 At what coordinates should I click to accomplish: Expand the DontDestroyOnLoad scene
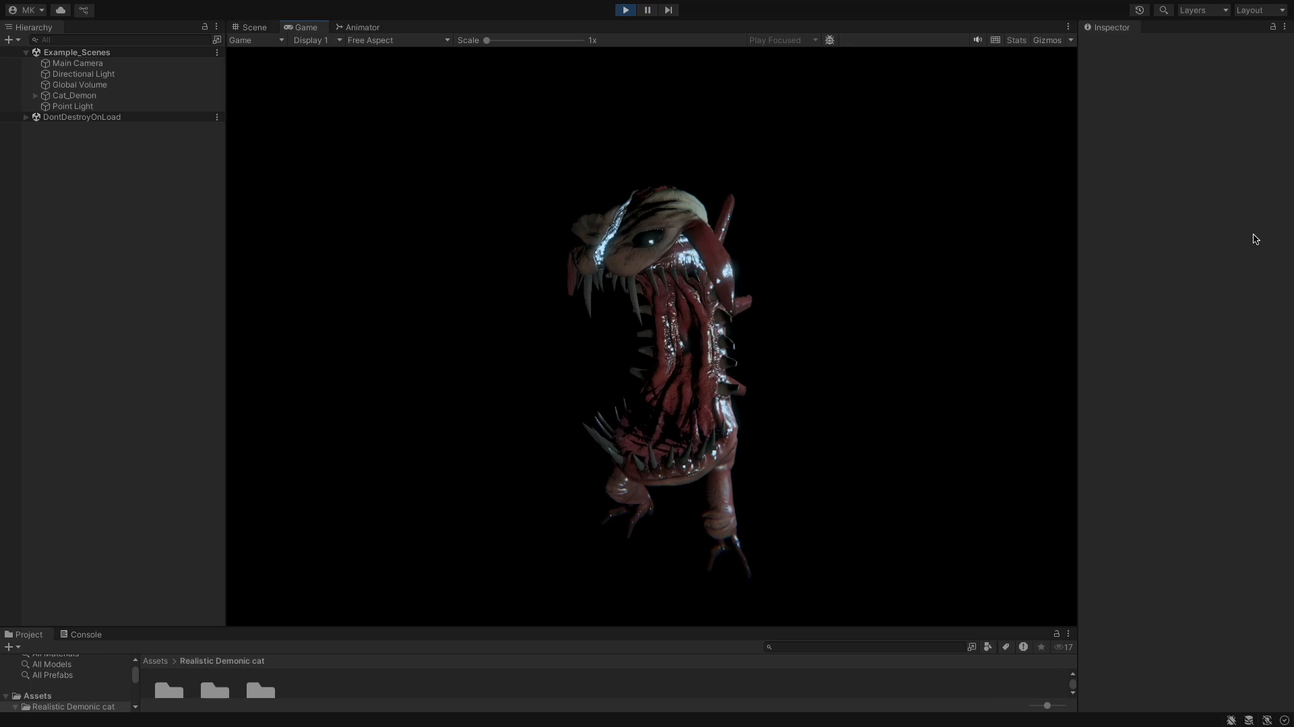(26, 117)
